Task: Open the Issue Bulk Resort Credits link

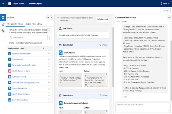Action: click(x=21, y=53)
